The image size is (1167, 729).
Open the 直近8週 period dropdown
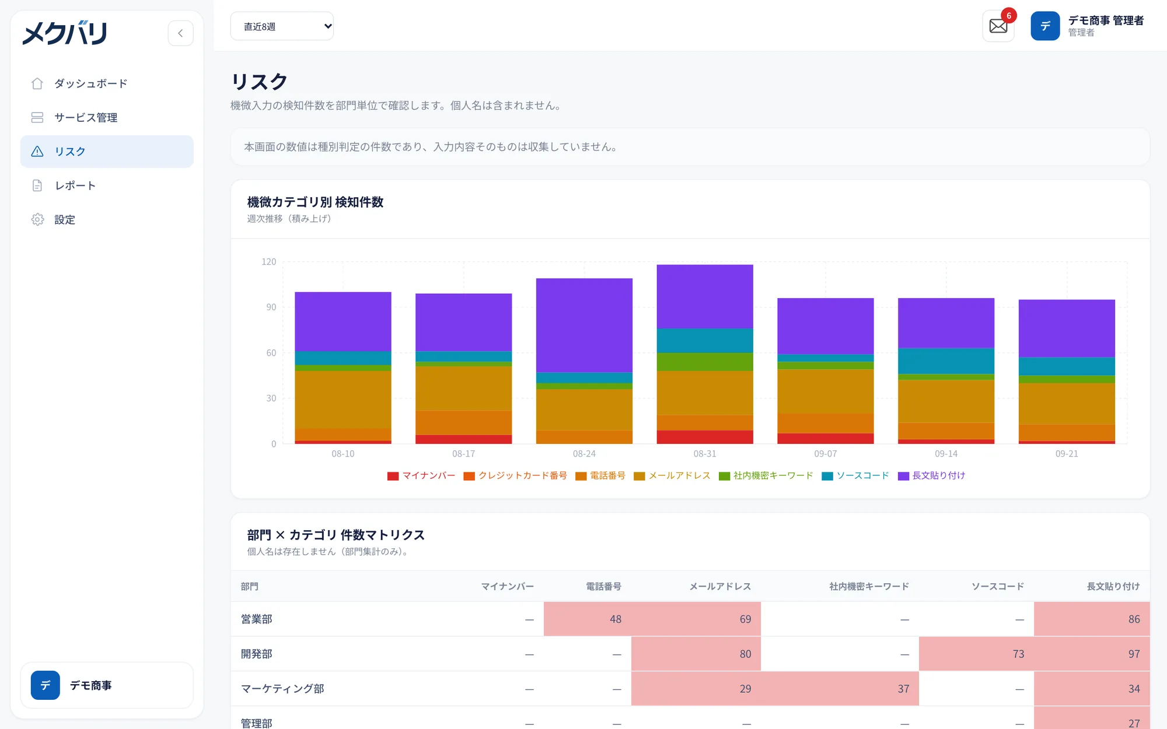click(x=282, y=26)
